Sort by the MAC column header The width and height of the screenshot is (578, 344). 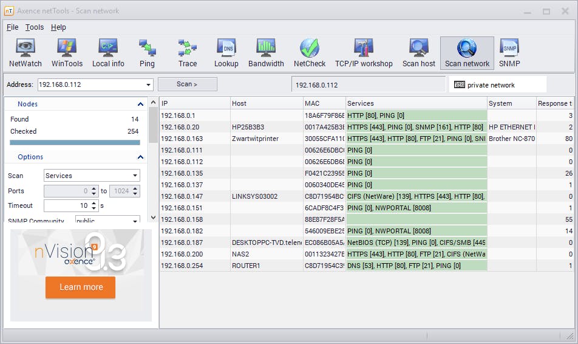[x=324, y=103]
